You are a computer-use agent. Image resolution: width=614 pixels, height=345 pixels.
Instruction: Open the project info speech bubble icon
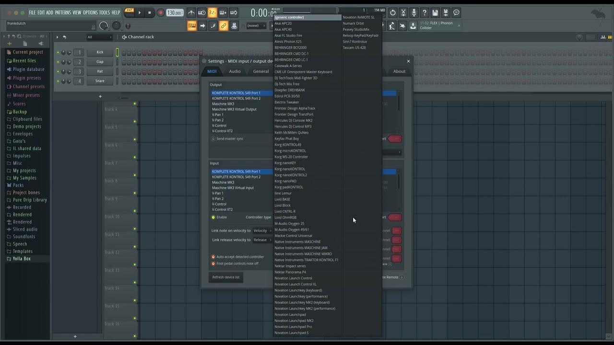coord(456,12)
